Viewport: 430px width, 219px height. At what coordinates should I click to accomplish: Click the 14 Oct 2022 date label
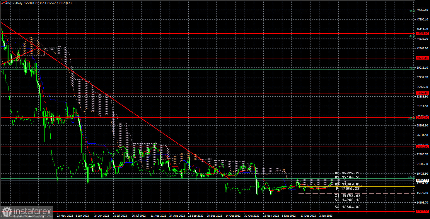(x=233, y=216)
